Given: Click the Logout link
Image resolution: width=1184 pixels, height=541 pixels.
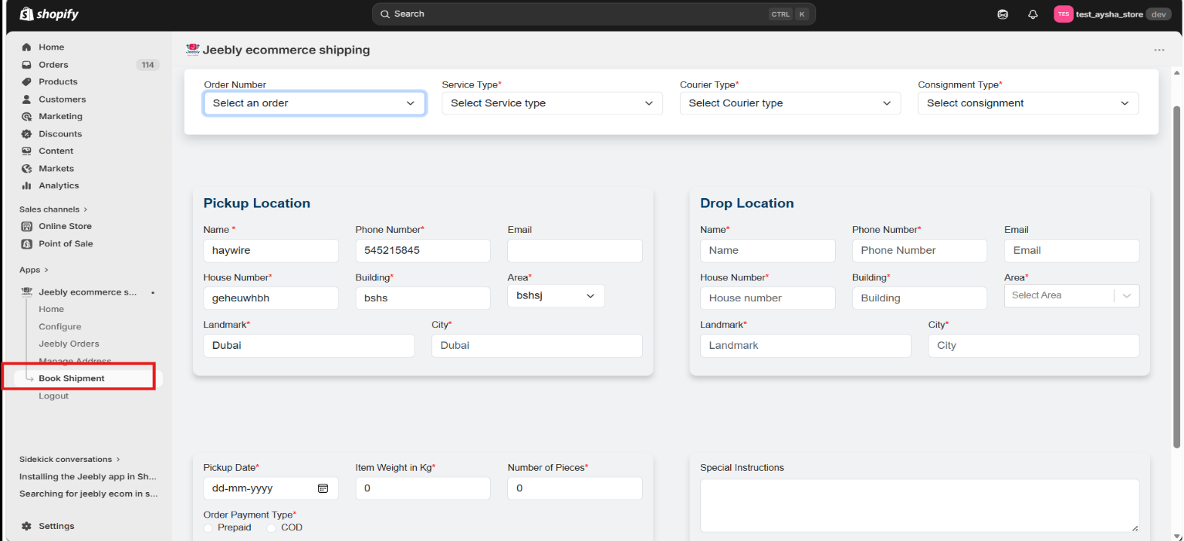Looking at the screenshot, I should coord(54,396).
